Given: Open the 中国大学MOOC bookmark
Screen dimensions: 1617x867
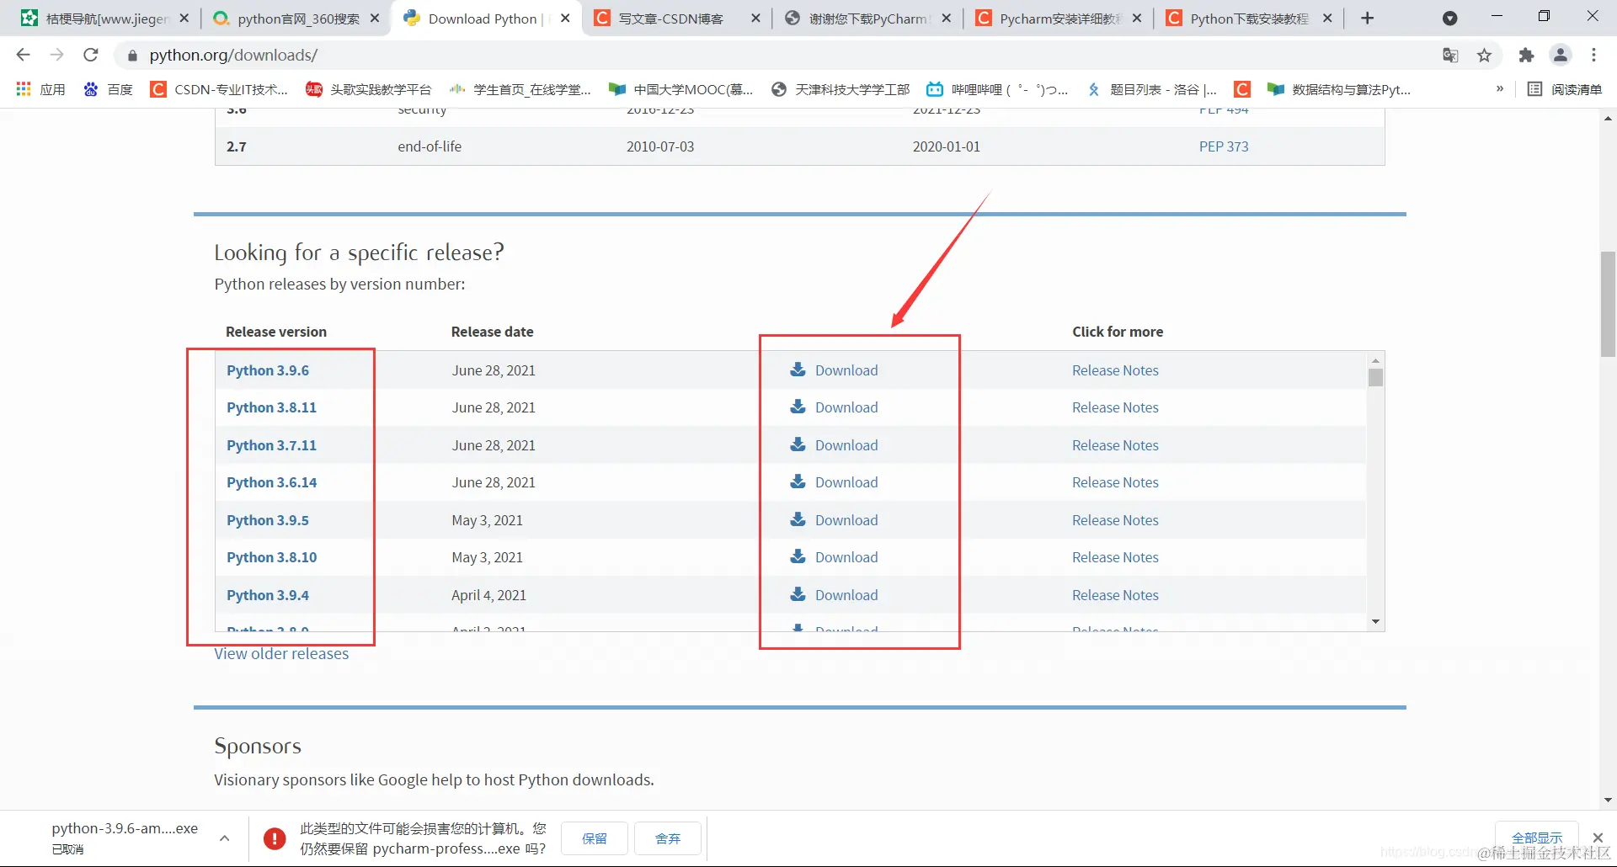Looking at the screenshot, I should (x=681, y=89).
